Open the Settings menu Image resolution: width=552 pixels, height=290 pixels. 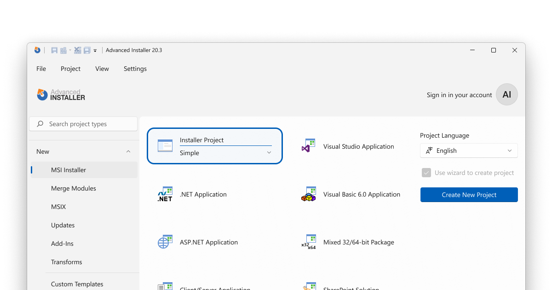point(135,69)
